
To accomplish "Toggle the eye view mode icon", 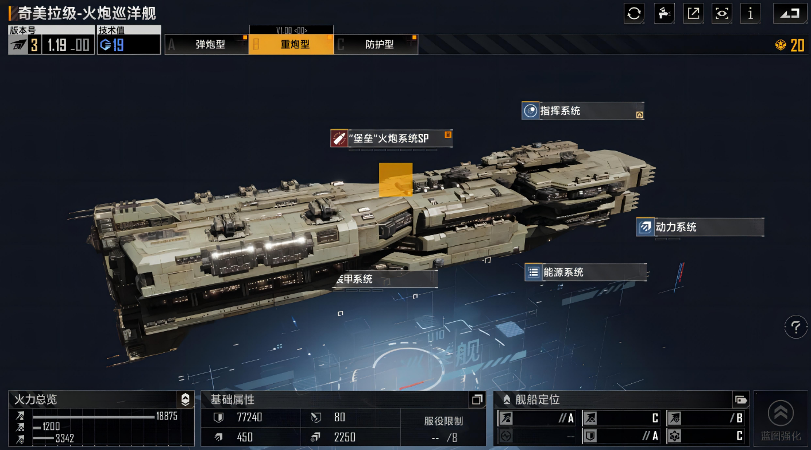I will pos(722,13).
